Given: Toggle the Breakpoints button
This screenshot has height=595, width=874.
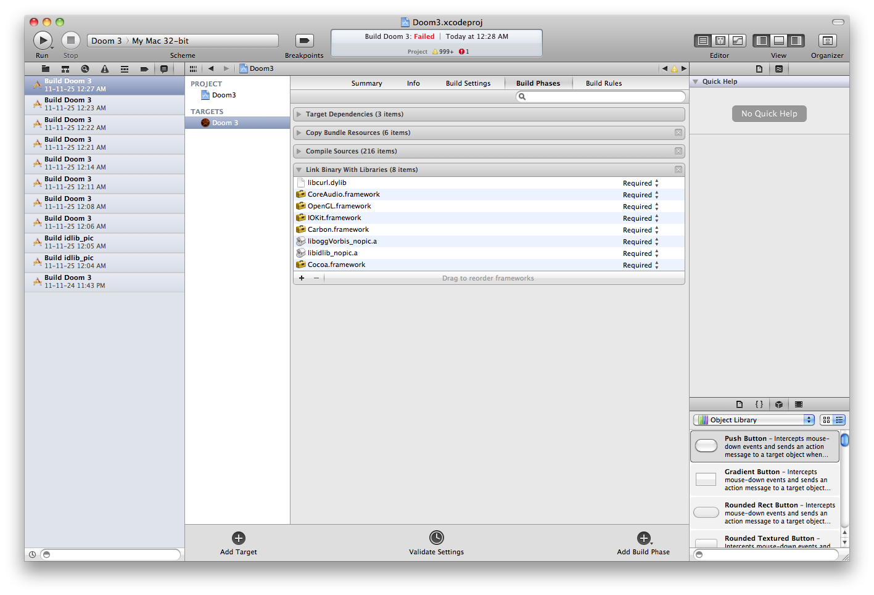Looking at the screenshot, I should tap(304, 41).
